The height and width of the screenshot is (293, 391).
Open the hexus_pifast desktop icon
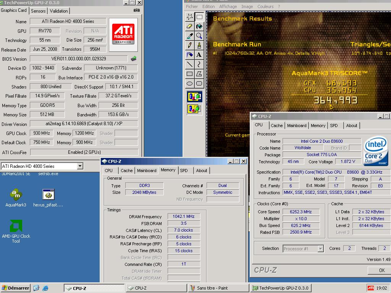(48, 198)
